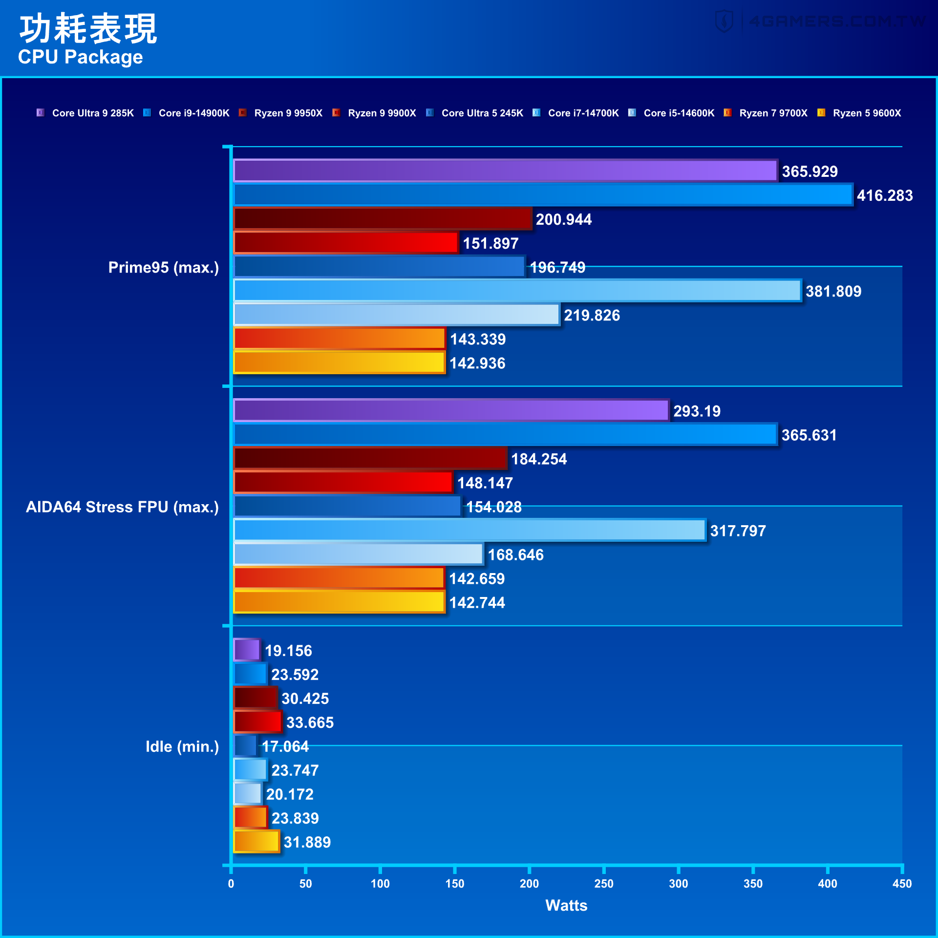Click the purple Prime95 bar valued 365.929
The height and width of the screenshot is (938, 938).
point(506,171)
